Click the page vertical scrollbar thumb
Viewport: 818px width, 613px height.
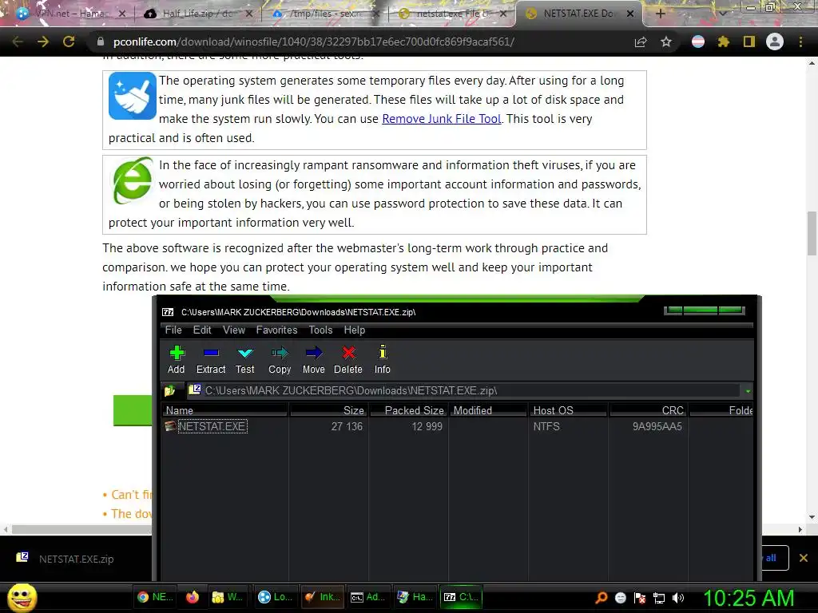[812, 234]
